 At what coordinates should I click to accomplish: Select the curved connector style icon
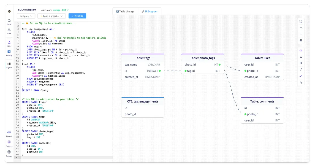(x=301, y=76)
